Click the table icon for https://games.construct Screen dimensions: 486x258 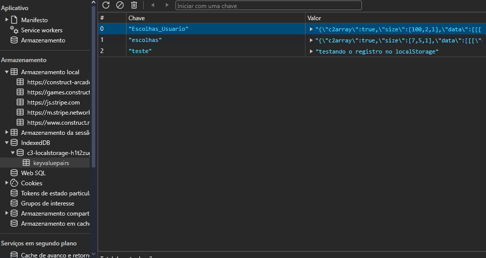[20, 92]
